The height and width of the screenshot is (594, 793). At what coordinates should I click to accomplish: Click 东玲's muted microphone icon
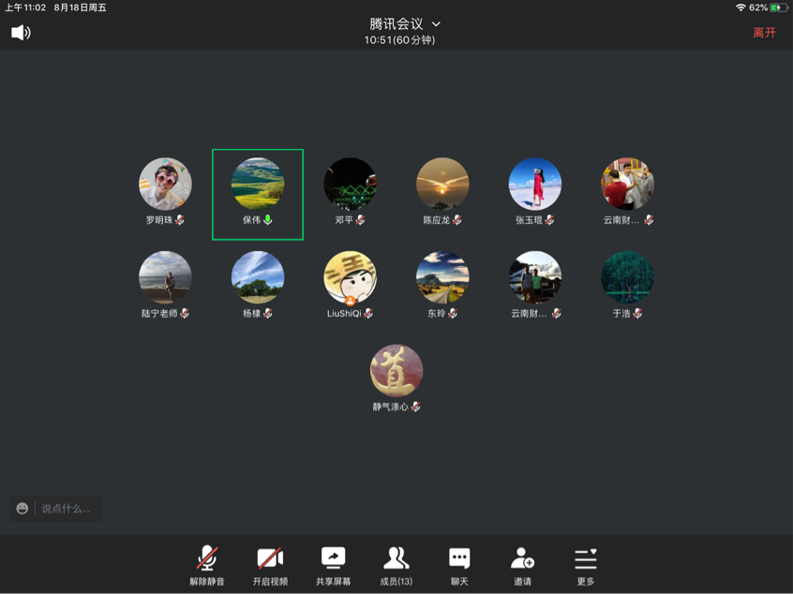pos(453,314)
